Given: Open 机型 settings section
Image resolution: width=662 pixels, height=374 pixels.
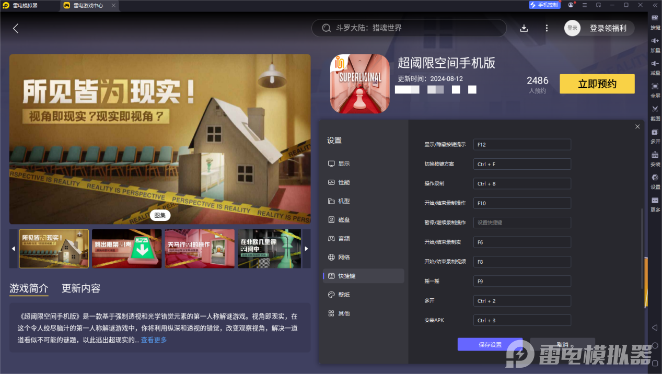Looking at the screenshot, I should click(x=364, y=201).
